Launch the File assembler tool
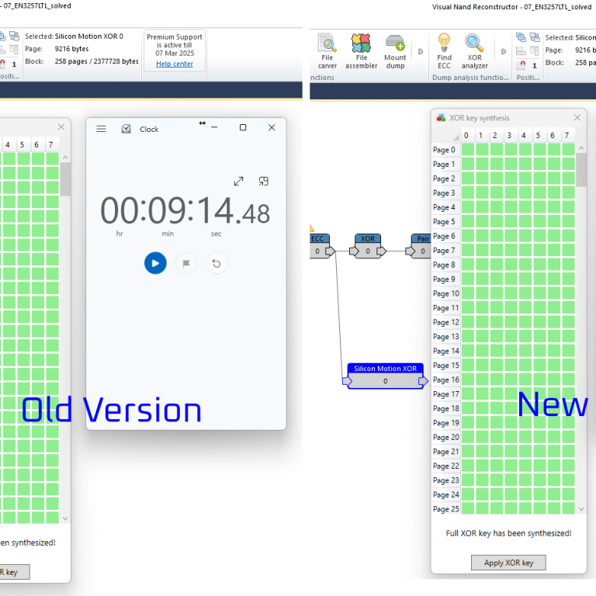The image size is (596, 596). (x=361, y=51)
